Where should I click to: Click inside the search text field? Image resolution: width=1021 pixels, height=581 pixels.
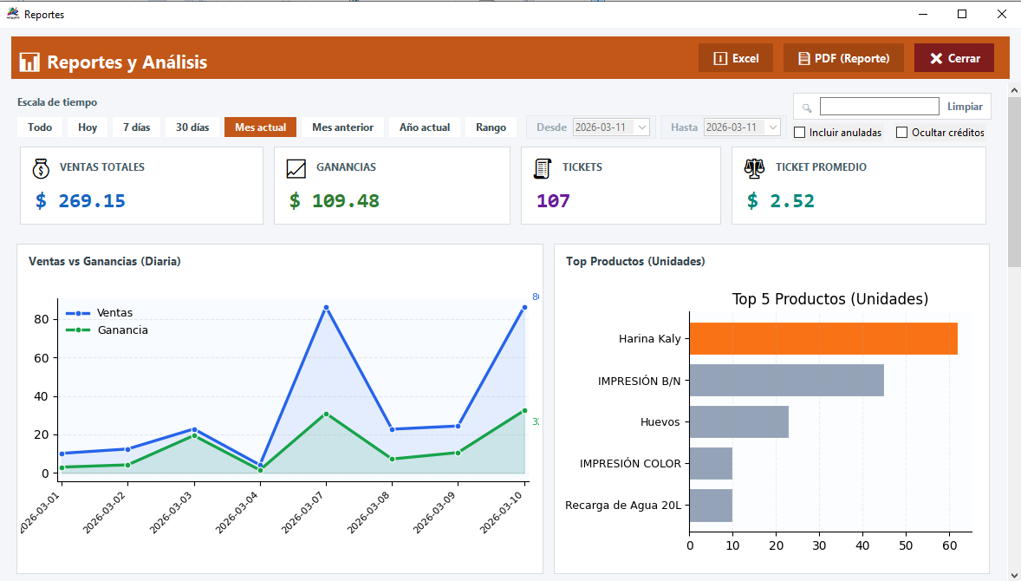(x=879, y=107)
